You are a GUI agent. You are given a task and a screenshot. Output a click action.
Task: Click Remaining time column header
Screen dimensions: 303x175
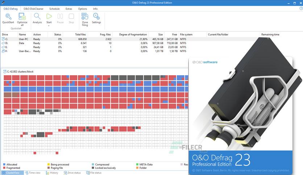tap(270, 34)
